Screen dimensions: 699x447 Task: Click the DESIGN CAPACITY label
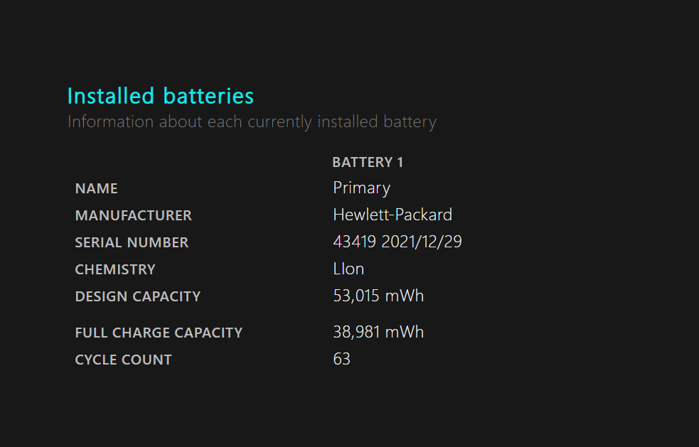click(138, 296)
